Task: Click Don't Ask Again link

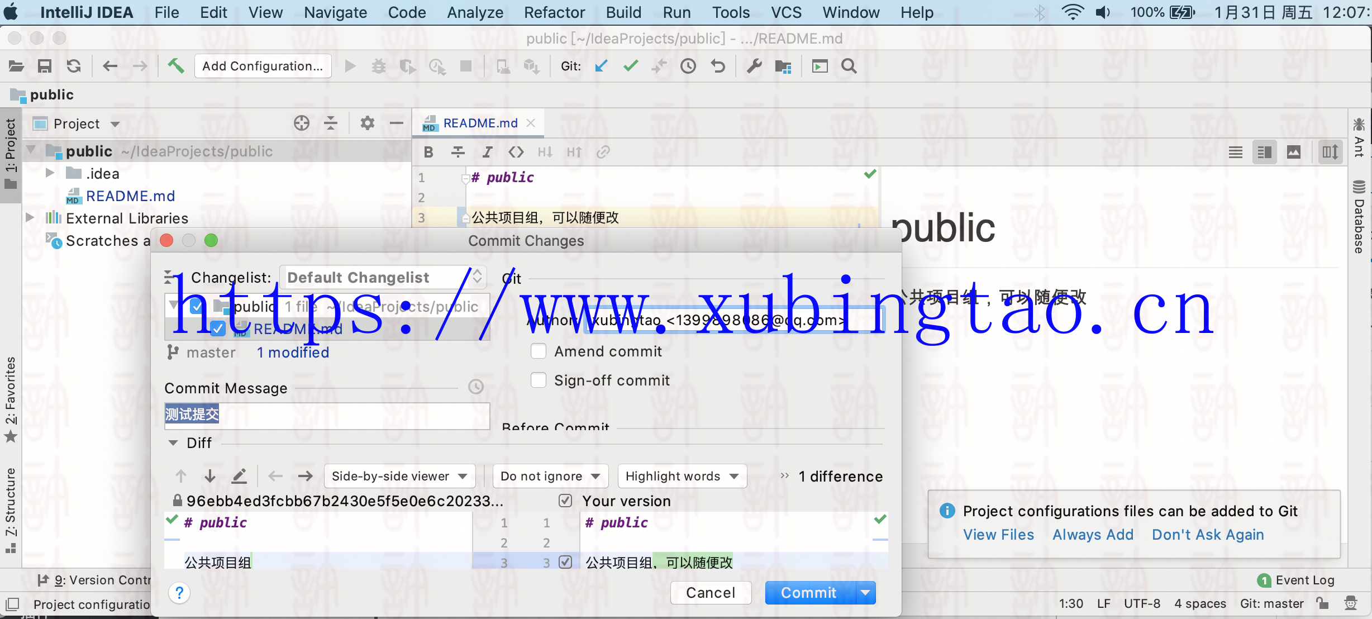Action: [1208, 535]
